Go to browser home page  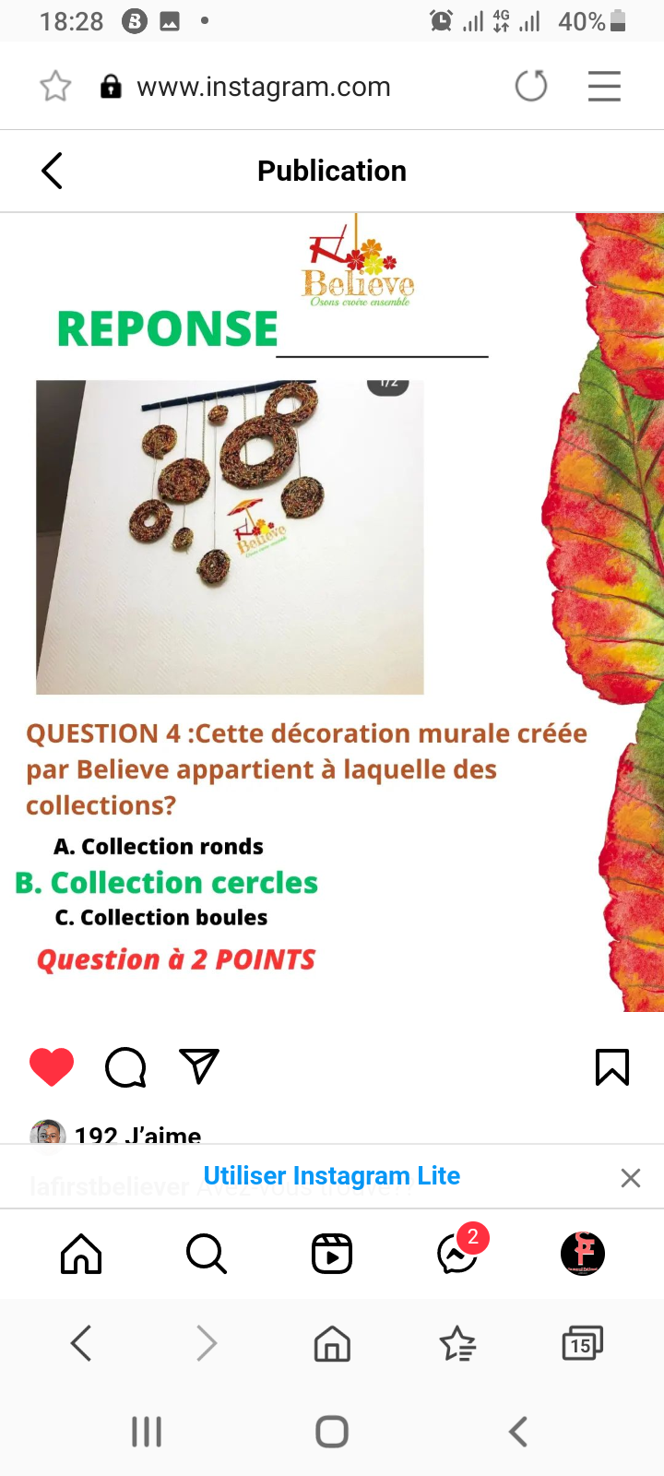[x=332, y=1344]
